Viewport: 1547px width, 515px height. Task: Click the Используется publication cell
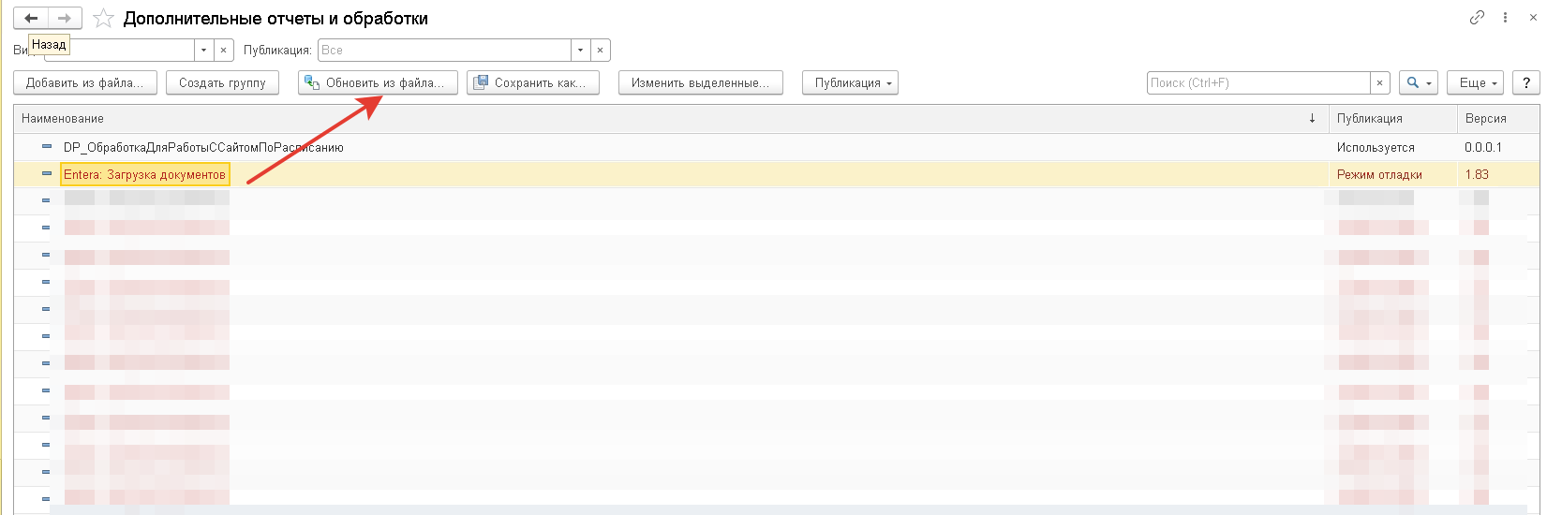click(x=1392, y=147)
